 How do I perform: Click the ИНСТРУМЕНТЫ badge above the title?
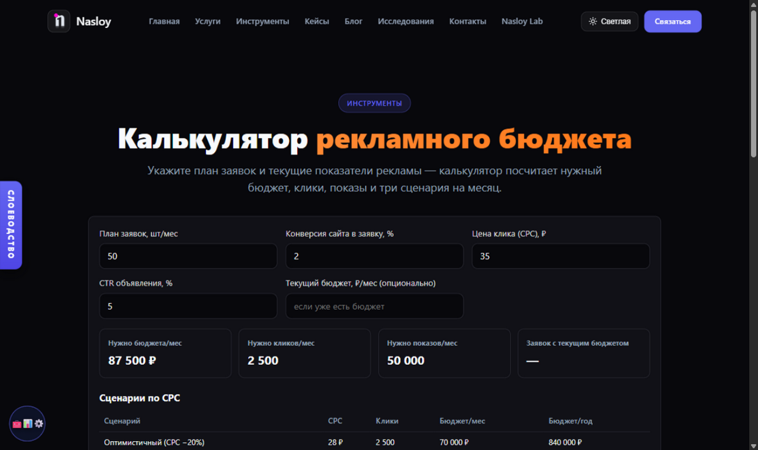point(374,103)
